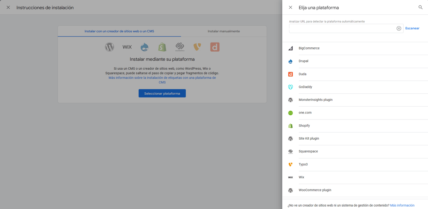
Task: Select Instalar con un creador de sitios tab
Action: (x=119, y=31)
